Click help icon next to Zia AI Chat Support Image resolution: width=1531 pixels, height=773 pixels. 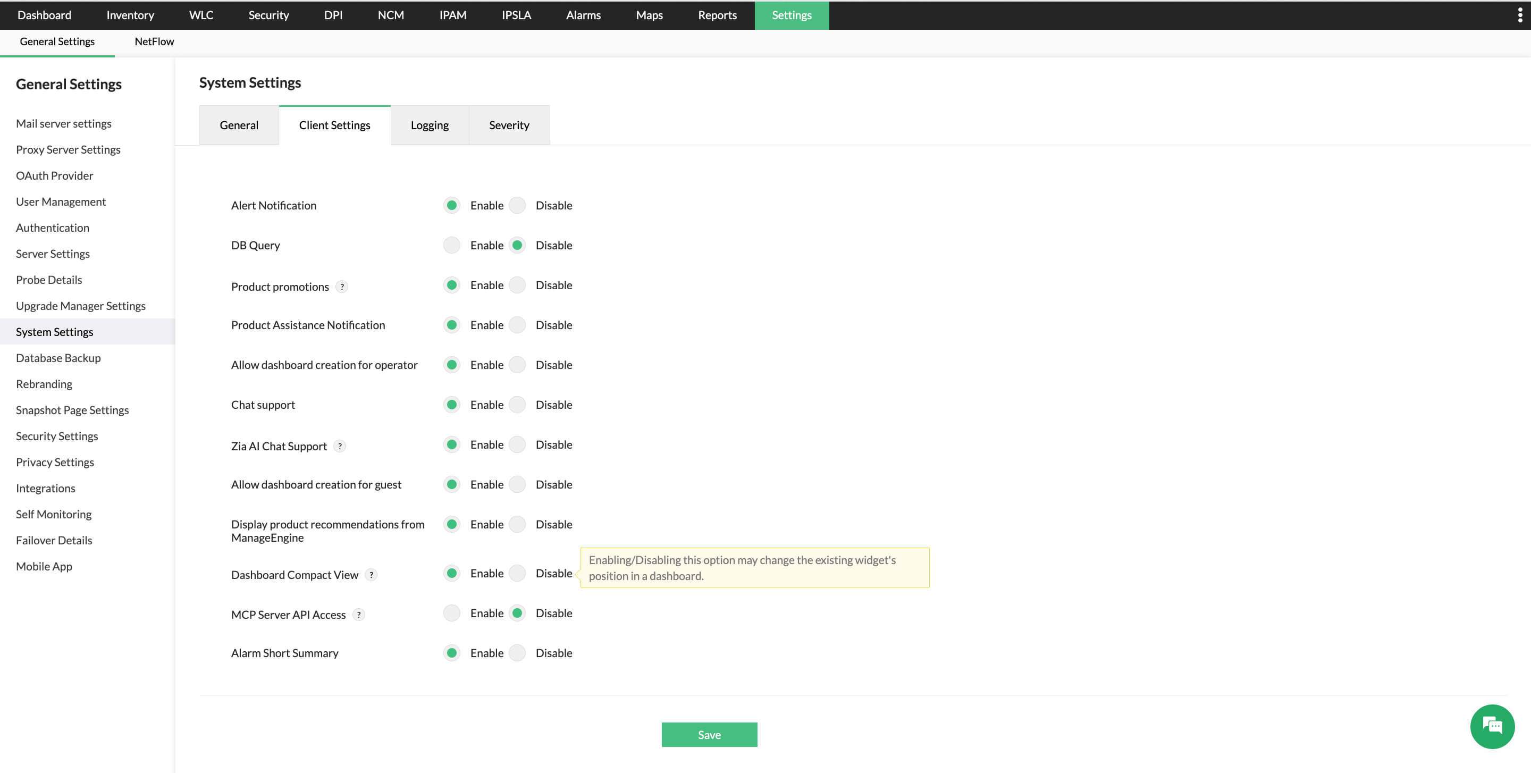[339, 446]
